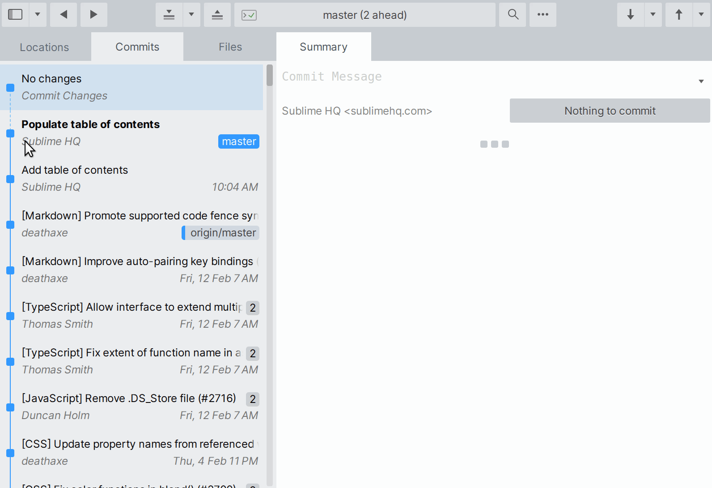
Task: Click the search magnifier icon
Action: [513, 15]
